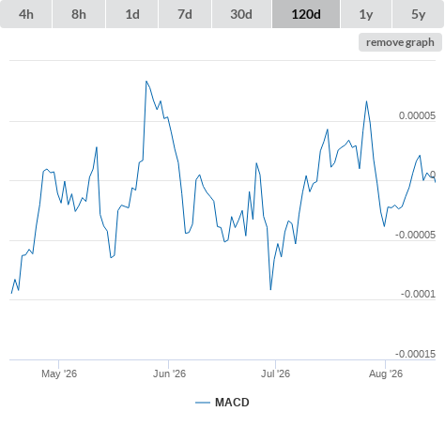Switch chart to 30d range
The image size is (445, 427).
pos(241,14)
